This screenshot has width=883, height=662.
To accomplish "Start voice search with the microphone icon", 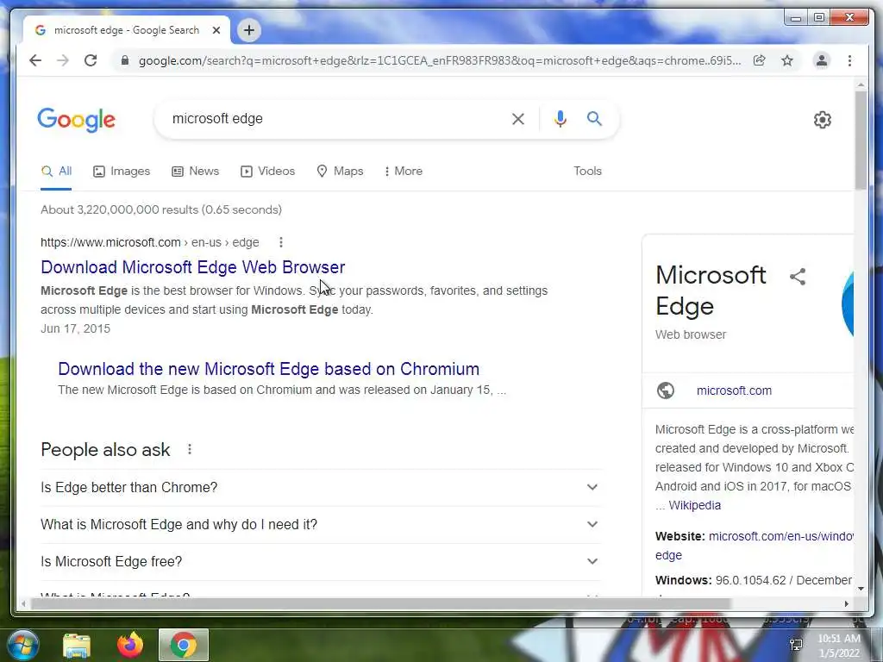I will click(x=560, y=119).
